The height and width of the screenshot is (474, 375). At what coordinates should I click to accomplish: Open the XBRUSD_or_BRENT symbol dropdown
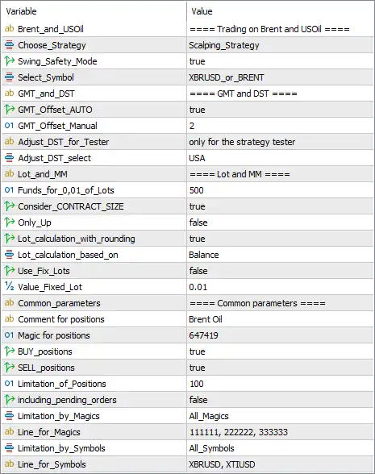[x=280, y=77]
